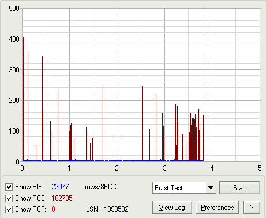Click the question mark help button
266x218 pixels.
(x=252, y=208)
